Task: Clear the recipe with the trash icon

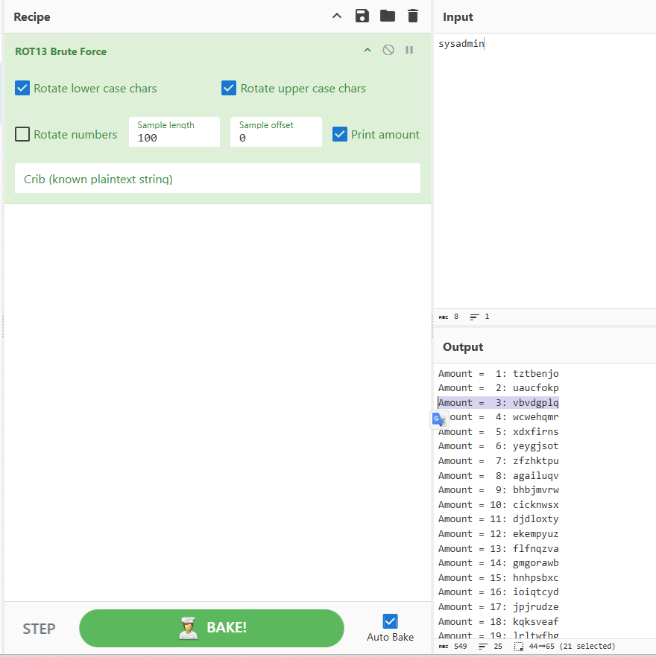Action: tap(413, 16)
